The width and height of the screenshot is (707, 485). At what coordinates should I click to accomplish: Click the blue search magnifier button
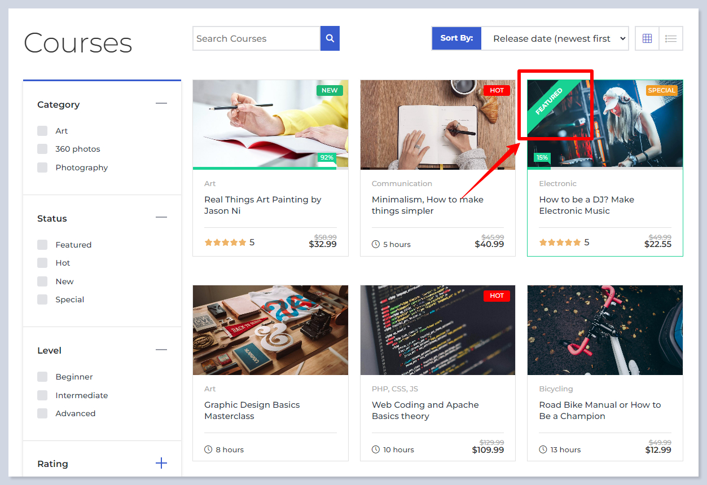[x=330, y=38]
